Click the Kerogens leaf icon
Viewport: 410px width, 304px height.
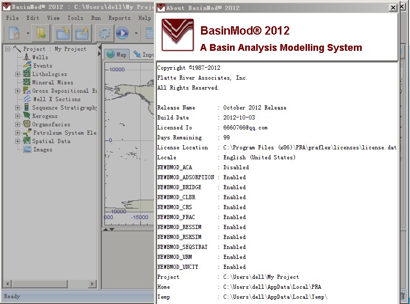point(27,115)
